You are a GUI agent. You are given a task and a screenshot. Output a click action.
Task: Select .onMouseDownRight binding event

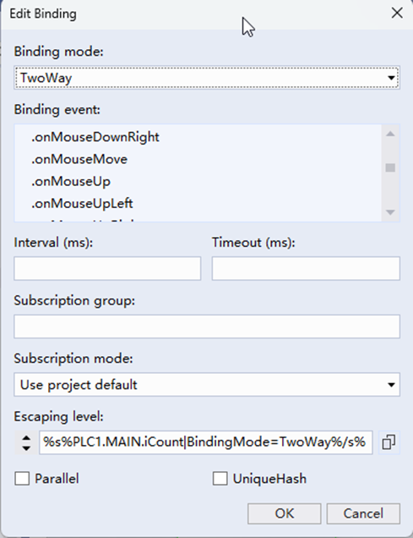[x=95, y=137]
